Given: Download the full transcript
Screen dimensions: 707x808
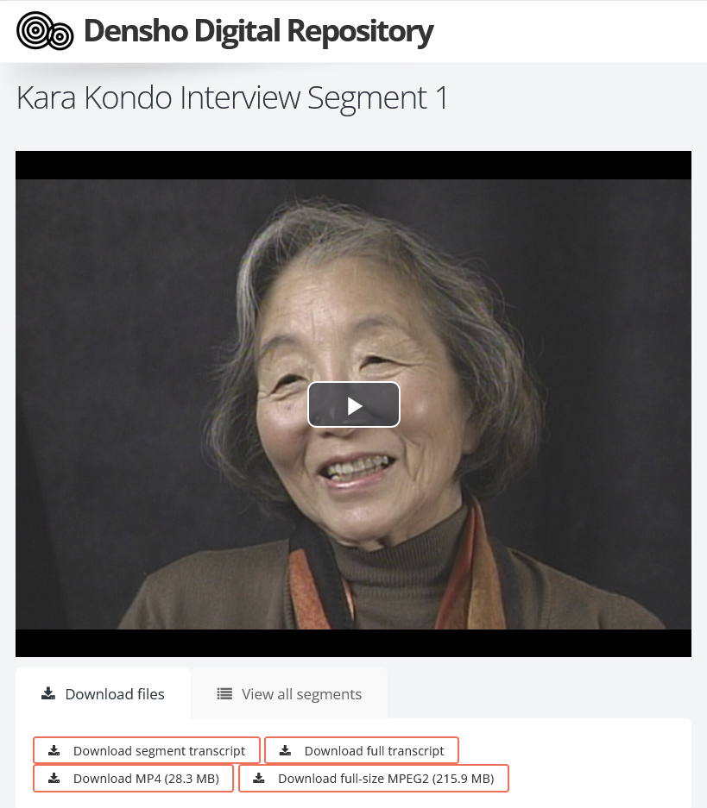Looking at the screenshot, I should 362,750.
